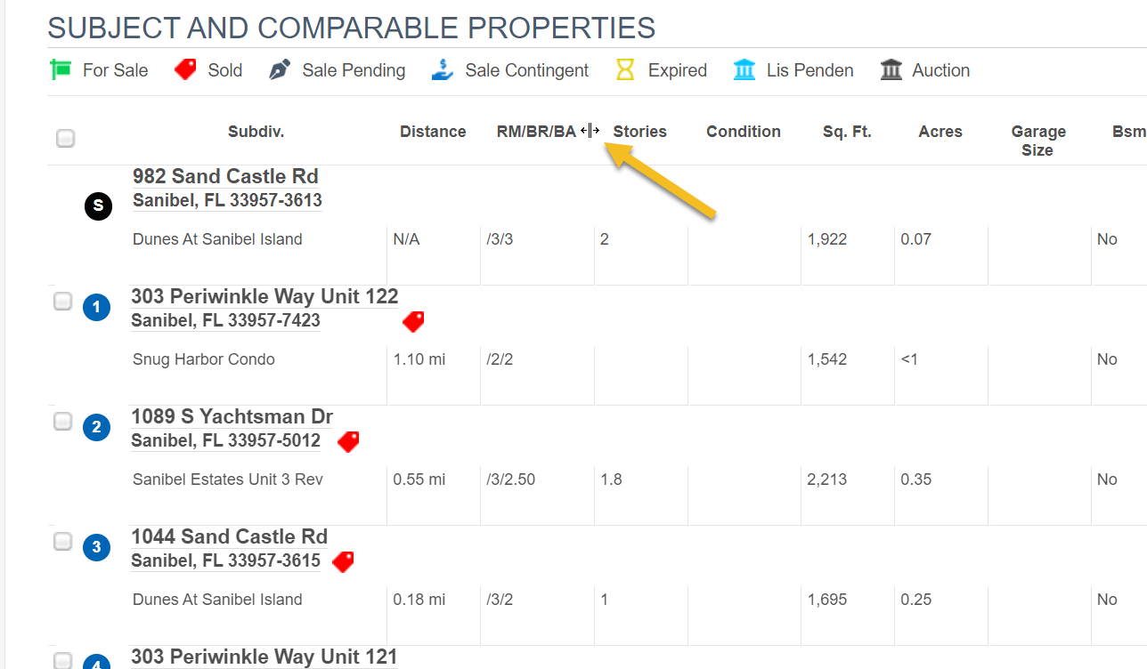This screenshot has height=669, width=1147.
Task: Check the checkbox for 303 Periwinkle Way Unit 122
Action: tap(62, 301)
